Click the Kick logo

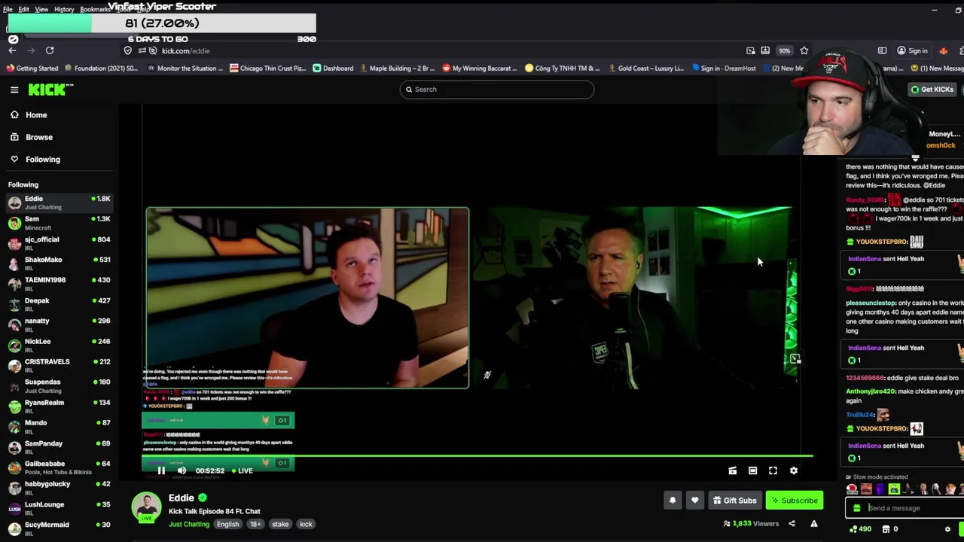coord(50,90)
